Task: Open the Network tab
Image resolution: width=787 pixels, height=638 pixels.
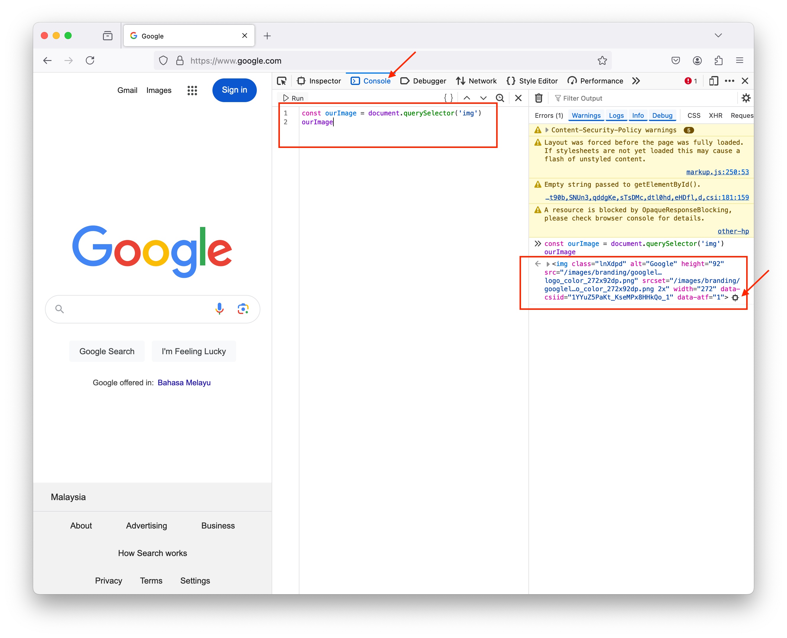Action: pos(476,81)
